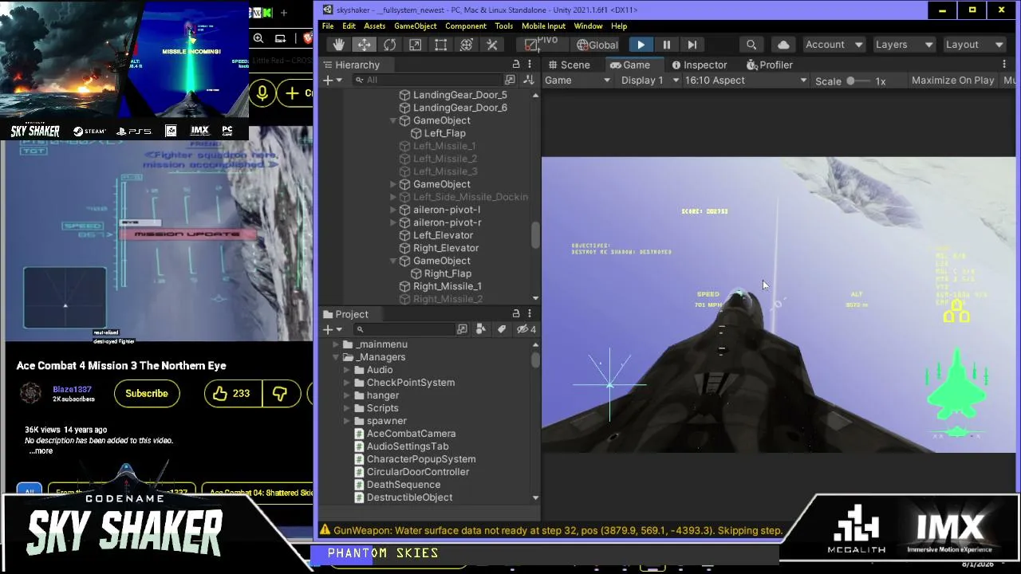Open the Window menu
1021x574 pixels.
coord(588,26)
